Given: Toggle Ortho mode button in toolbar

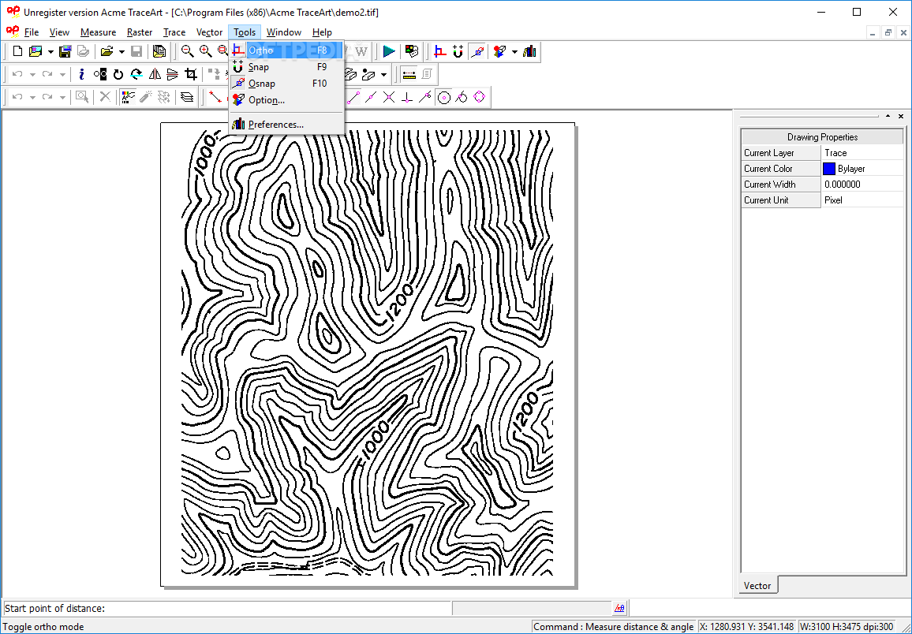Looking at the screenshot, I should (x=440, y=52).
